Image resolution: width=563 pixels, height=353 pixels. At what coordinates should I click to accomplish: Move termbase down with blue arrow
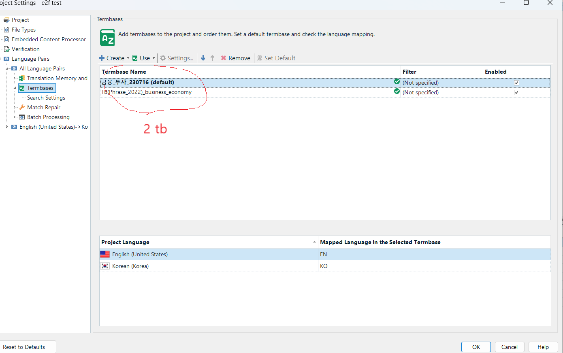coord(203,58)
